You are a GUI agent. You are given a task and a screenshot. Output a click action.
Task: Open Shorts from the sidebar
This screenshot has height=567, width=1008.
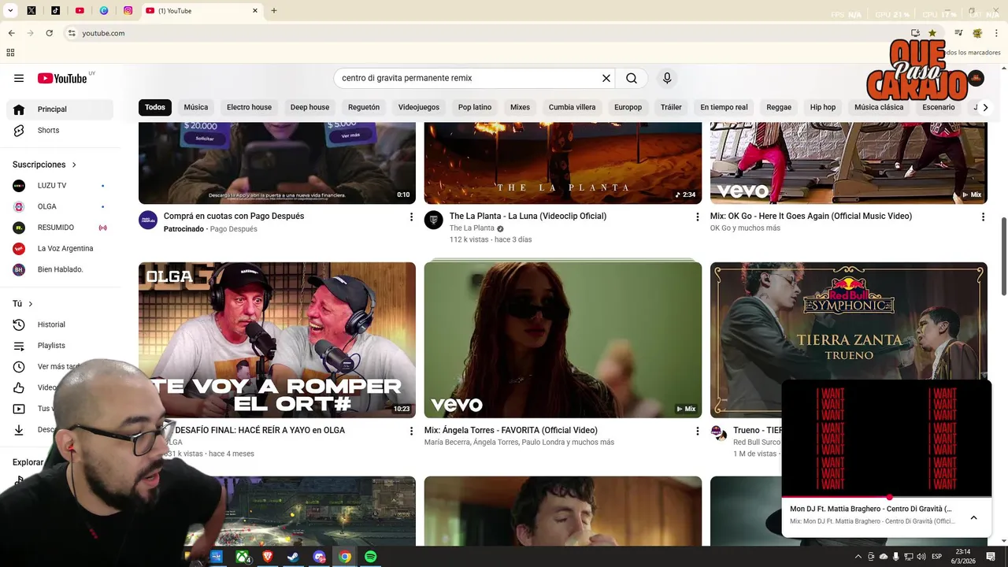point(60,130)
